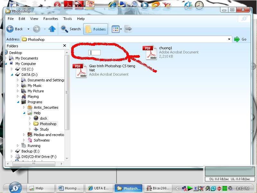Image resolution: width=257 pixels, height=193 pixels.
Task: Collapse the DATA (D:) tree node
Action: tap(12, 75)
